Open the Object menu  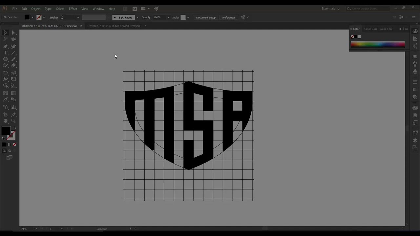pyautogui.click(x=36, y=9)
